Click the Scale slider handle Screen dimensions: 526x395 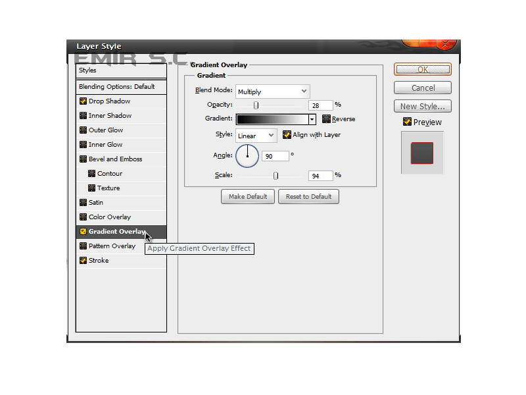pyautogui.click(x=275, y=176)
